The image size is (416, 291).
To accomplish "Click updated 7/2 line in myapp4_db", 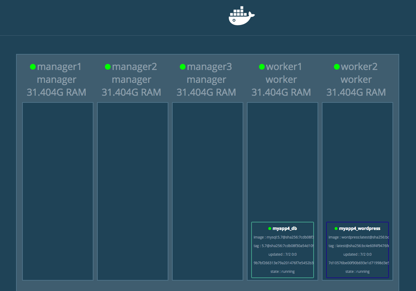I will pyautogui.click(x=283, y=254).
